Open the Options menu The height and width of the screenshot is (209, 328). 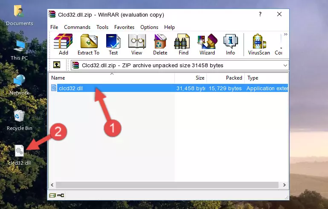pos(149,27)
